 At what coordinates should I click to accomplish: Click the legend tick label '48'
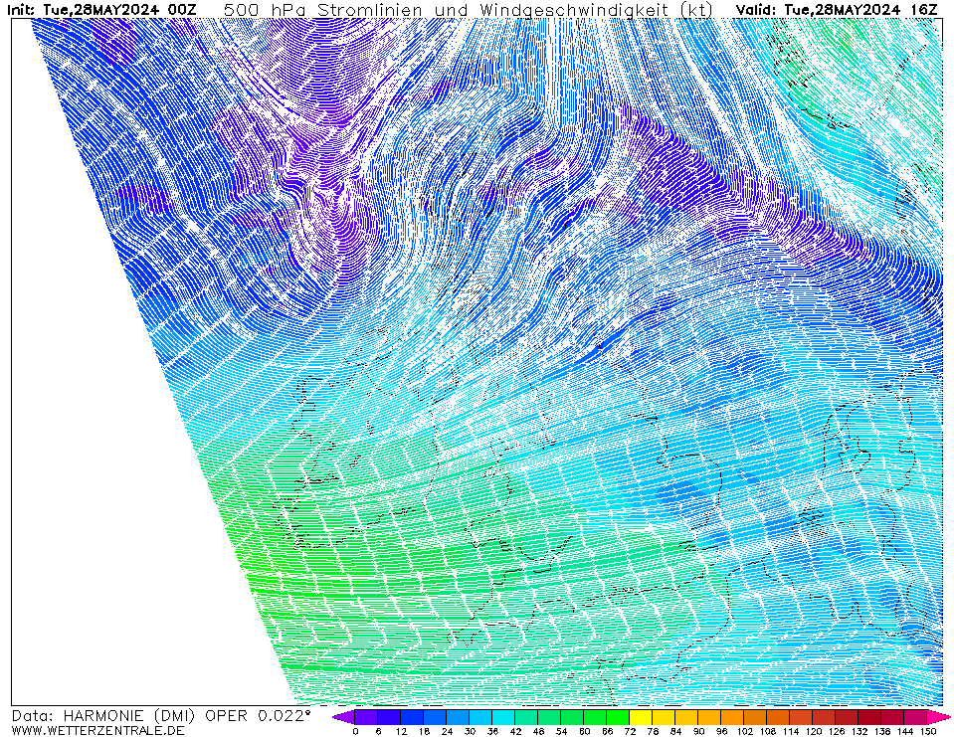coord(538,731)
